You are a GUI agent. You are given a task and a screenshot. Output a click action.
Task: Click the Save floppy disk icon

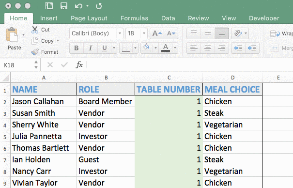click(64, 6)
